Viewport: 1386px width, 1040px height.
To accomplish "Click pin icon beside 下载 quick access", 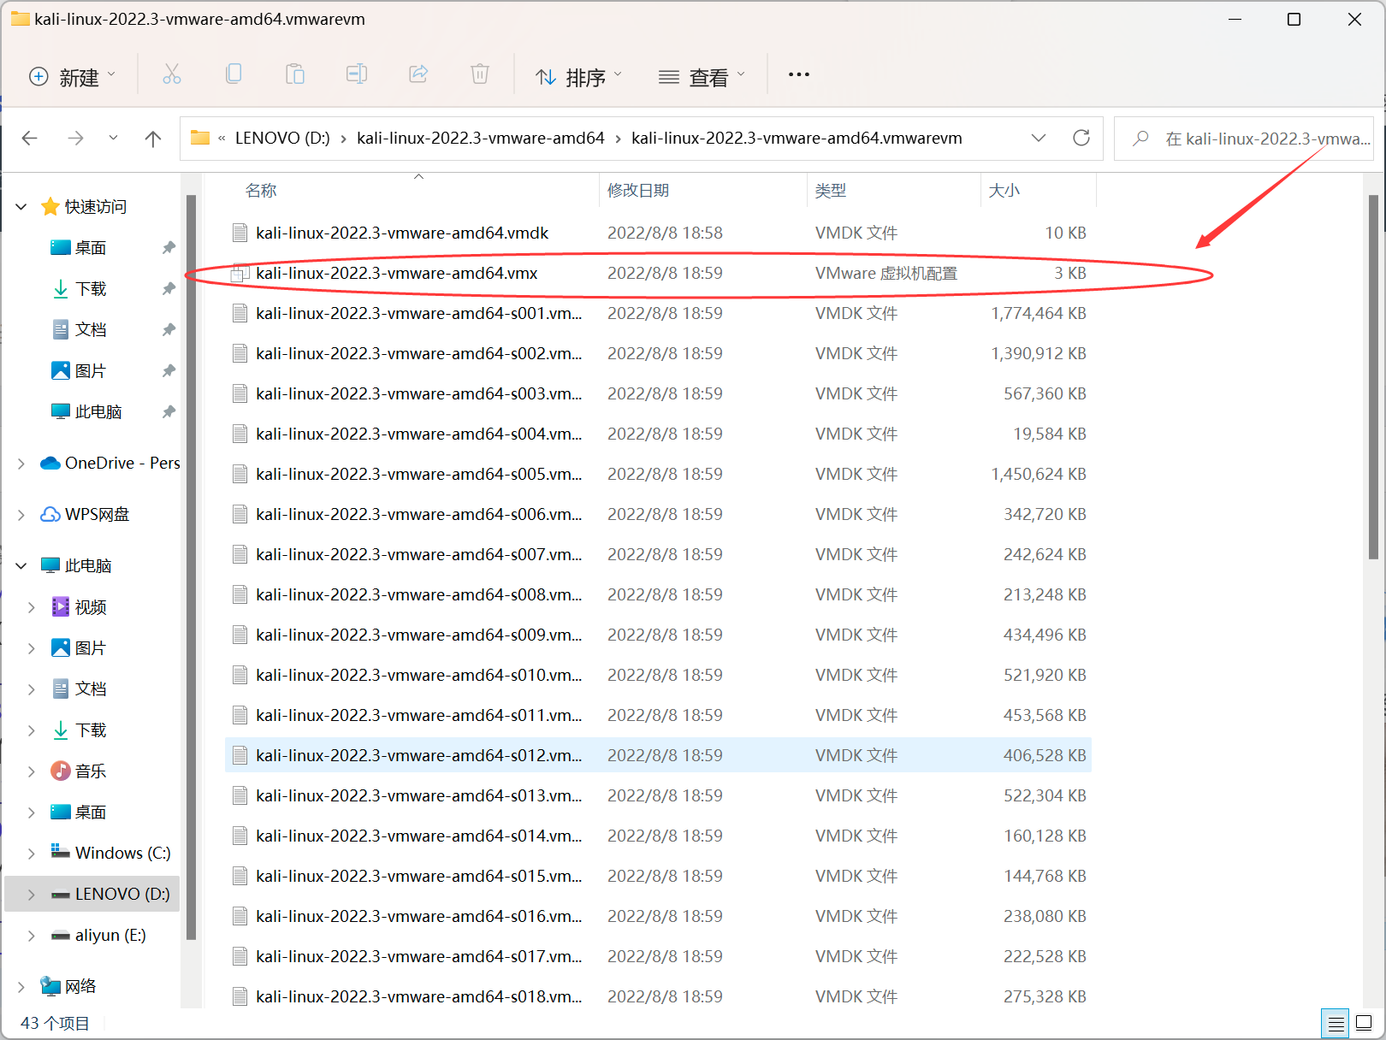I will pos(169,289).
